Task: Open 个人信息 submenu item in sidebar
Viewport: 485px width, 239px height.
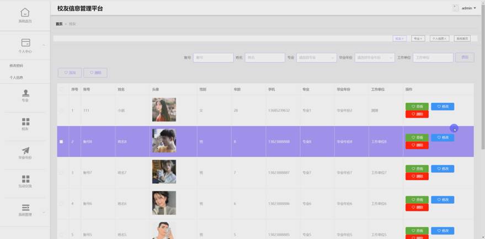Action: [x=16, y=77]
